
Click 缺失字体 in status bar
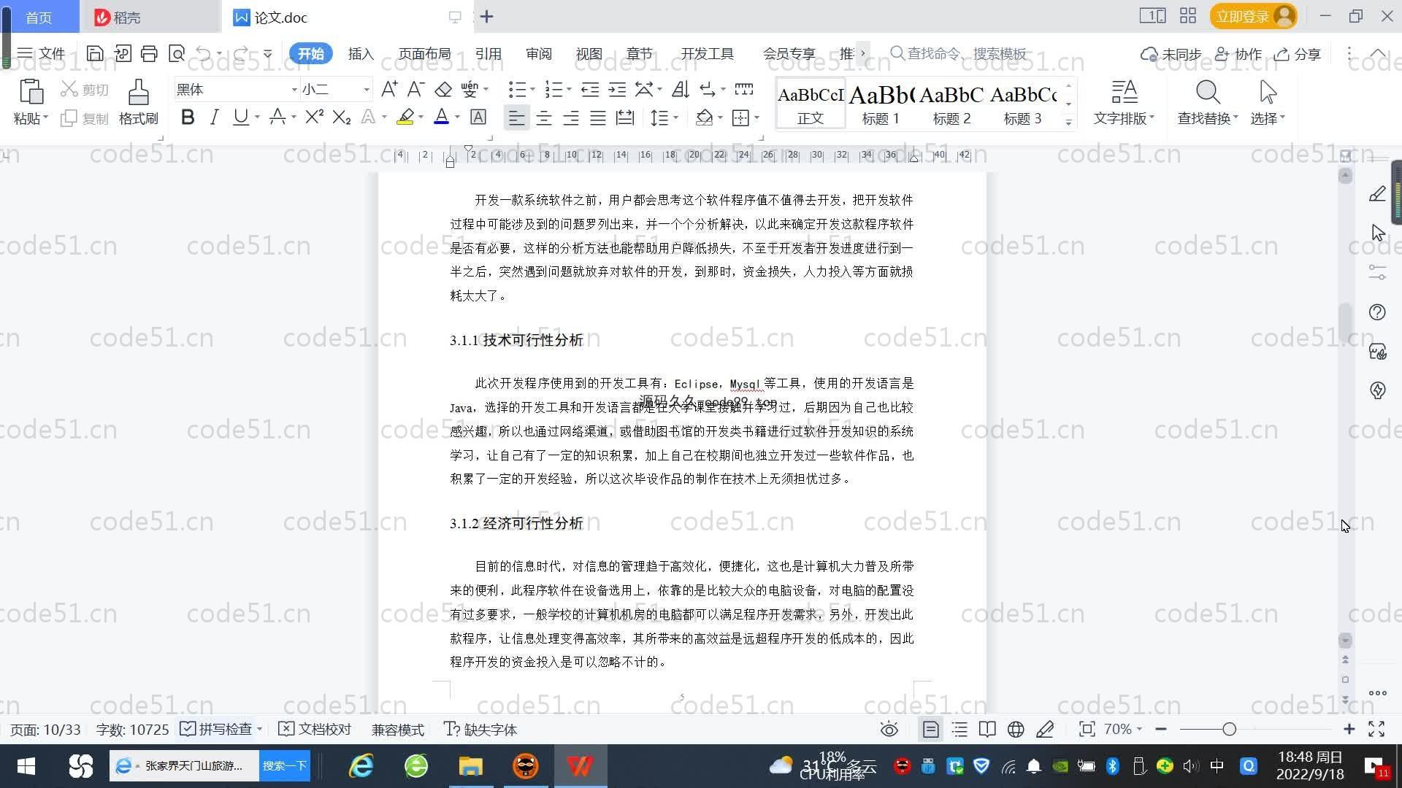coord(480,729)
